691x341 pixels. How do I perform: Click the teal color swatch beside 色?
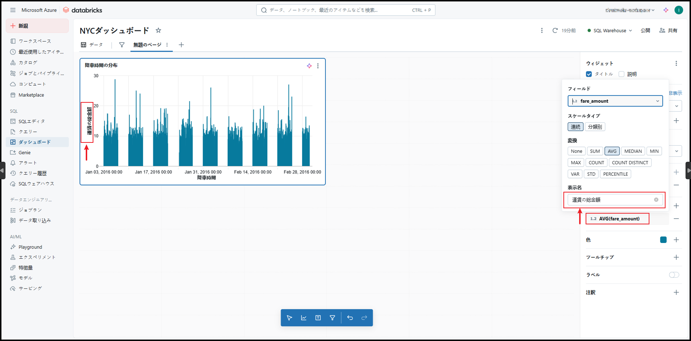tap(663, 240)
